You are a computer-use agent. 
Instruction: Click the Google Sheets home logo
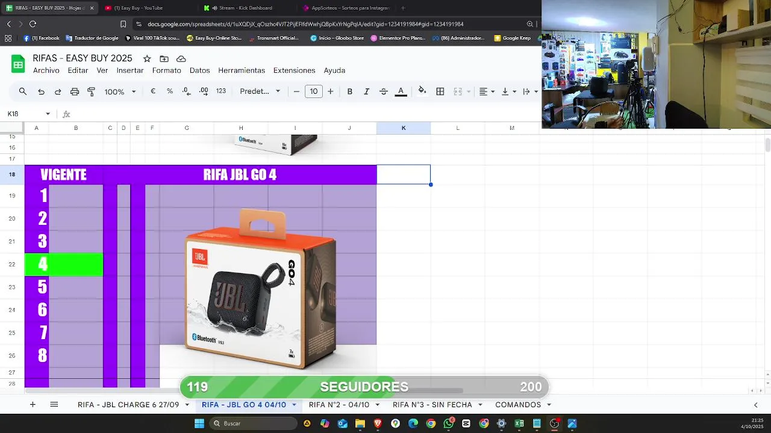(18, 64)
